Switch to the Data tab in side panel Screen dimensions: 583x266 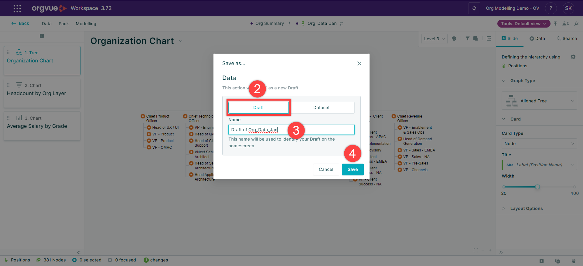(x=537, y=38)
